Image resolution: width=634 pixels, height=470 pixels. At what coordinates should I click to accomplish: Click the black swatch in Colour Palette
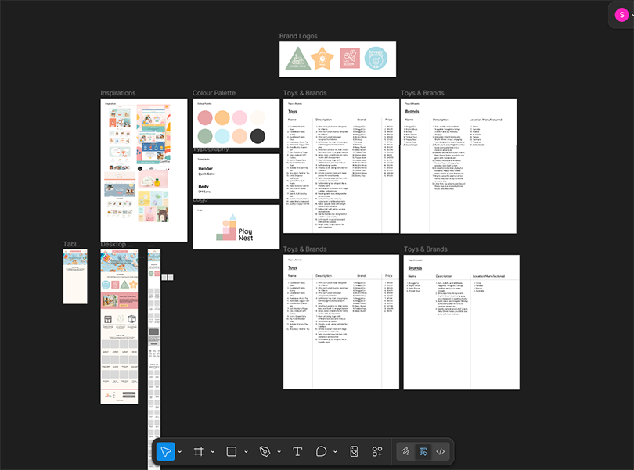click(258, 137)
